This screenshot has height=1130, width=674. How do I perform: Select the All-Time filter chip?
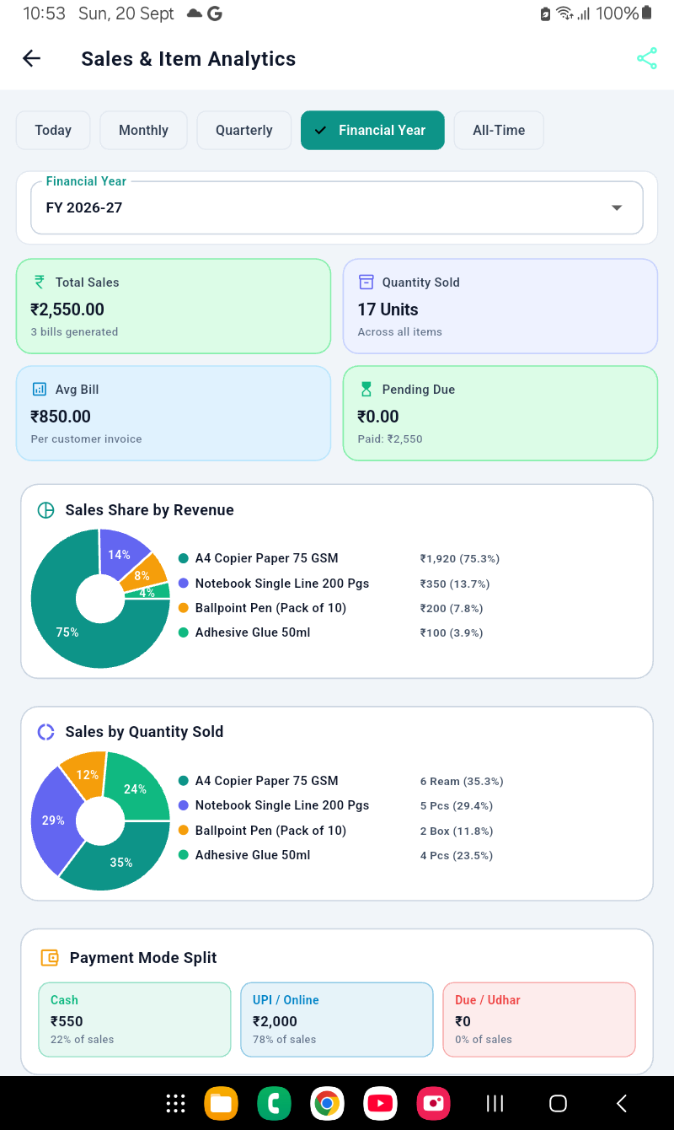pyautogui.click(x=499, y=130)
